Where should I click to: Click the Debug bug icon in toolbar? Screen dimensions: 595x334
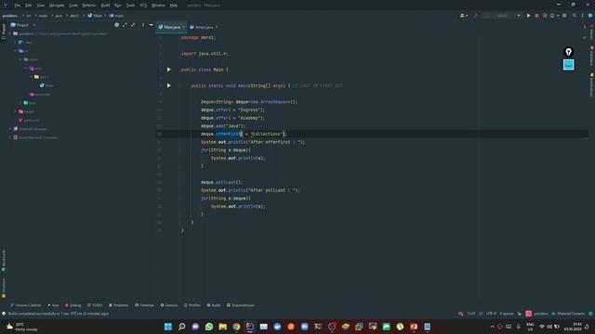click(536, 16)
